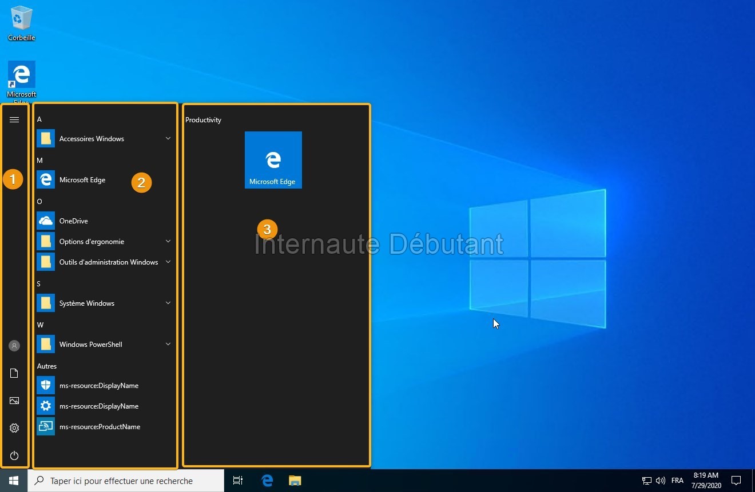
Task: Open the network icon in system tray
Action: 647,481
